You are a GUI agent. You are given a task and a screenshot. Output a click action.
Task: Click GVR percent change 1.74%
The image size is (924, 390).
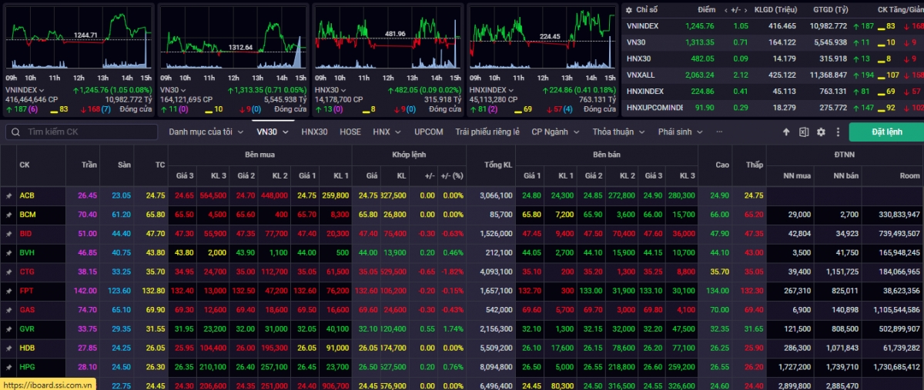click(453, 328)
